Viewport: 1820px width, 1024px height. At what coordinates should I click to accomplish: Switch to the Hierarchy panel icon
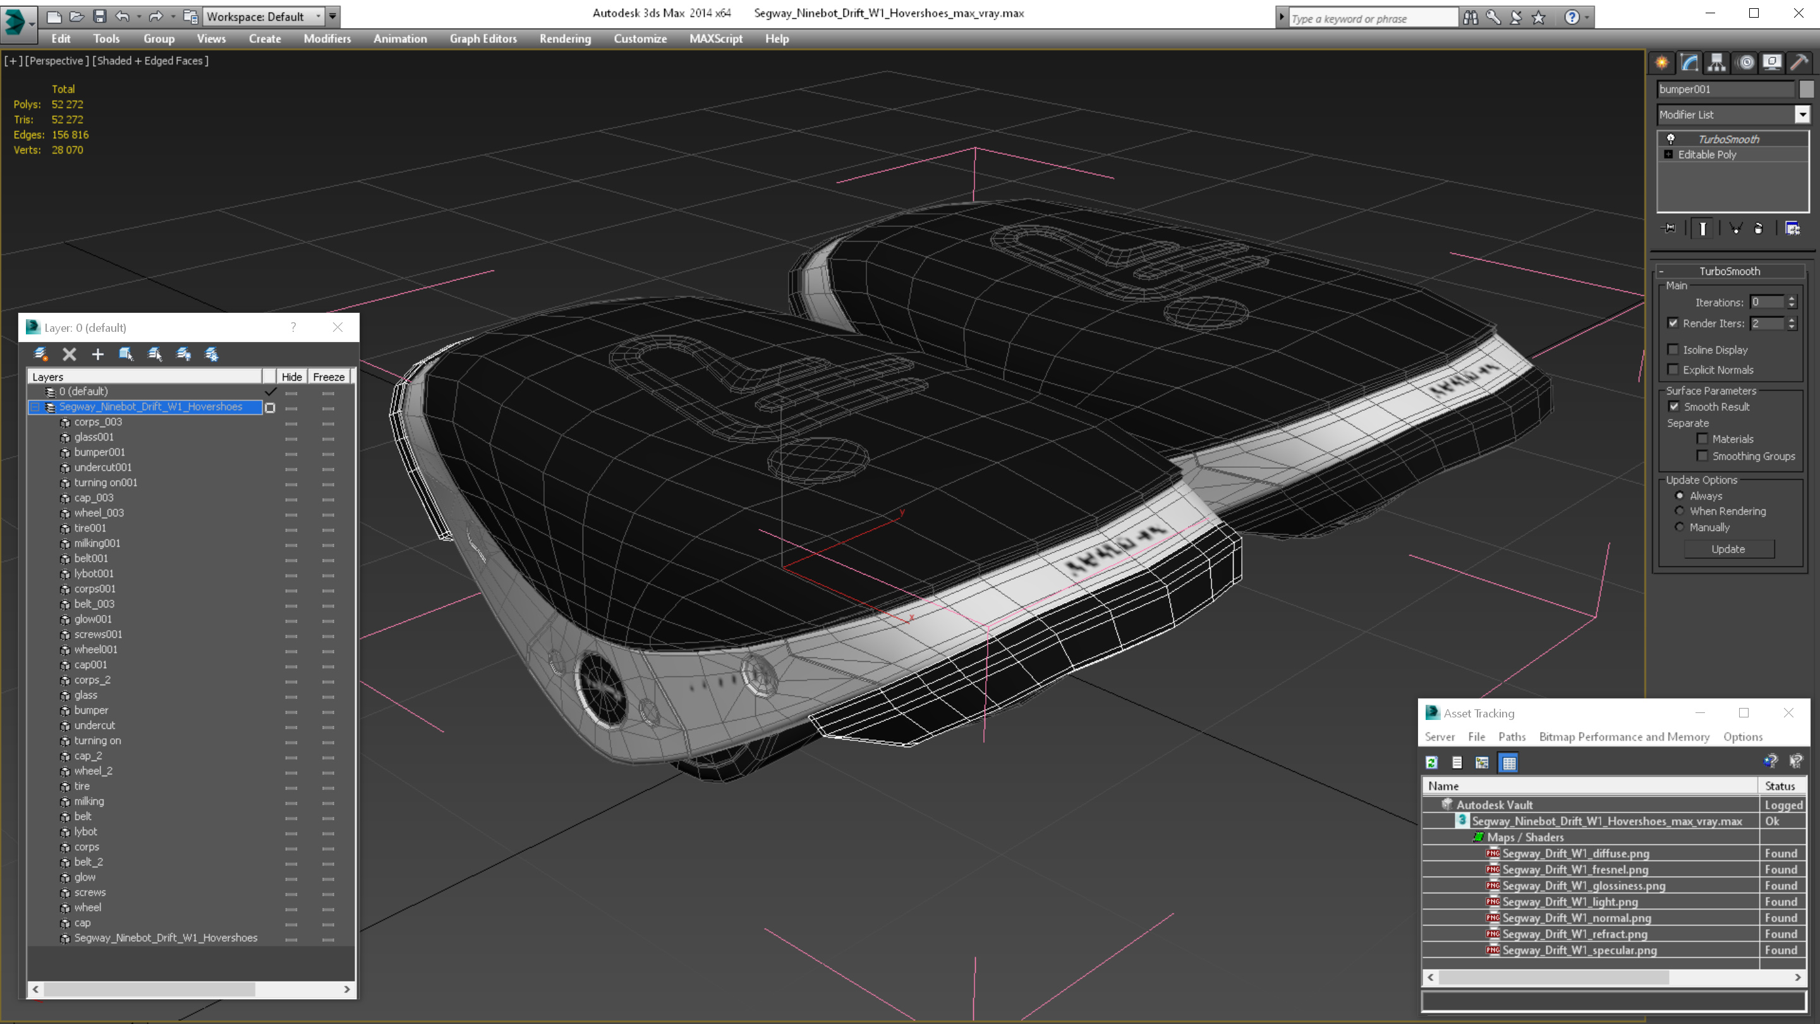point(1717,62)
